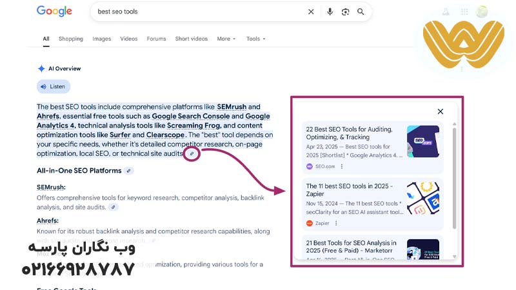Click the 'All-in-One SEO Platforms' heading
This screenshot has width=516, height=290.
click(x=79, y=171)
